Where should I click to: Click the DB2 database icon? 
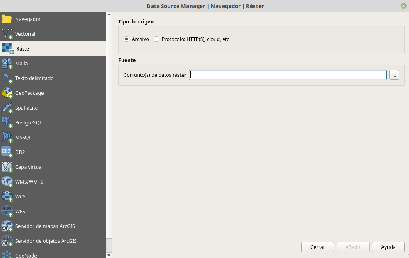pos(7,152)
